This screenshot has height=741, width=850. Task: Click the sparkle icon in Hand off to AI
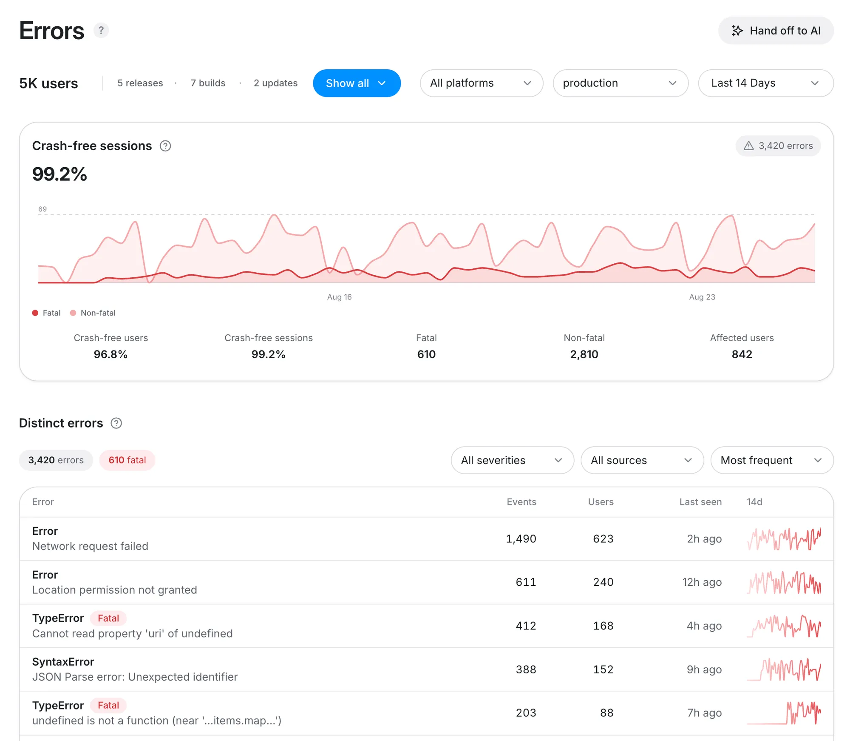[x=737, y=31]
